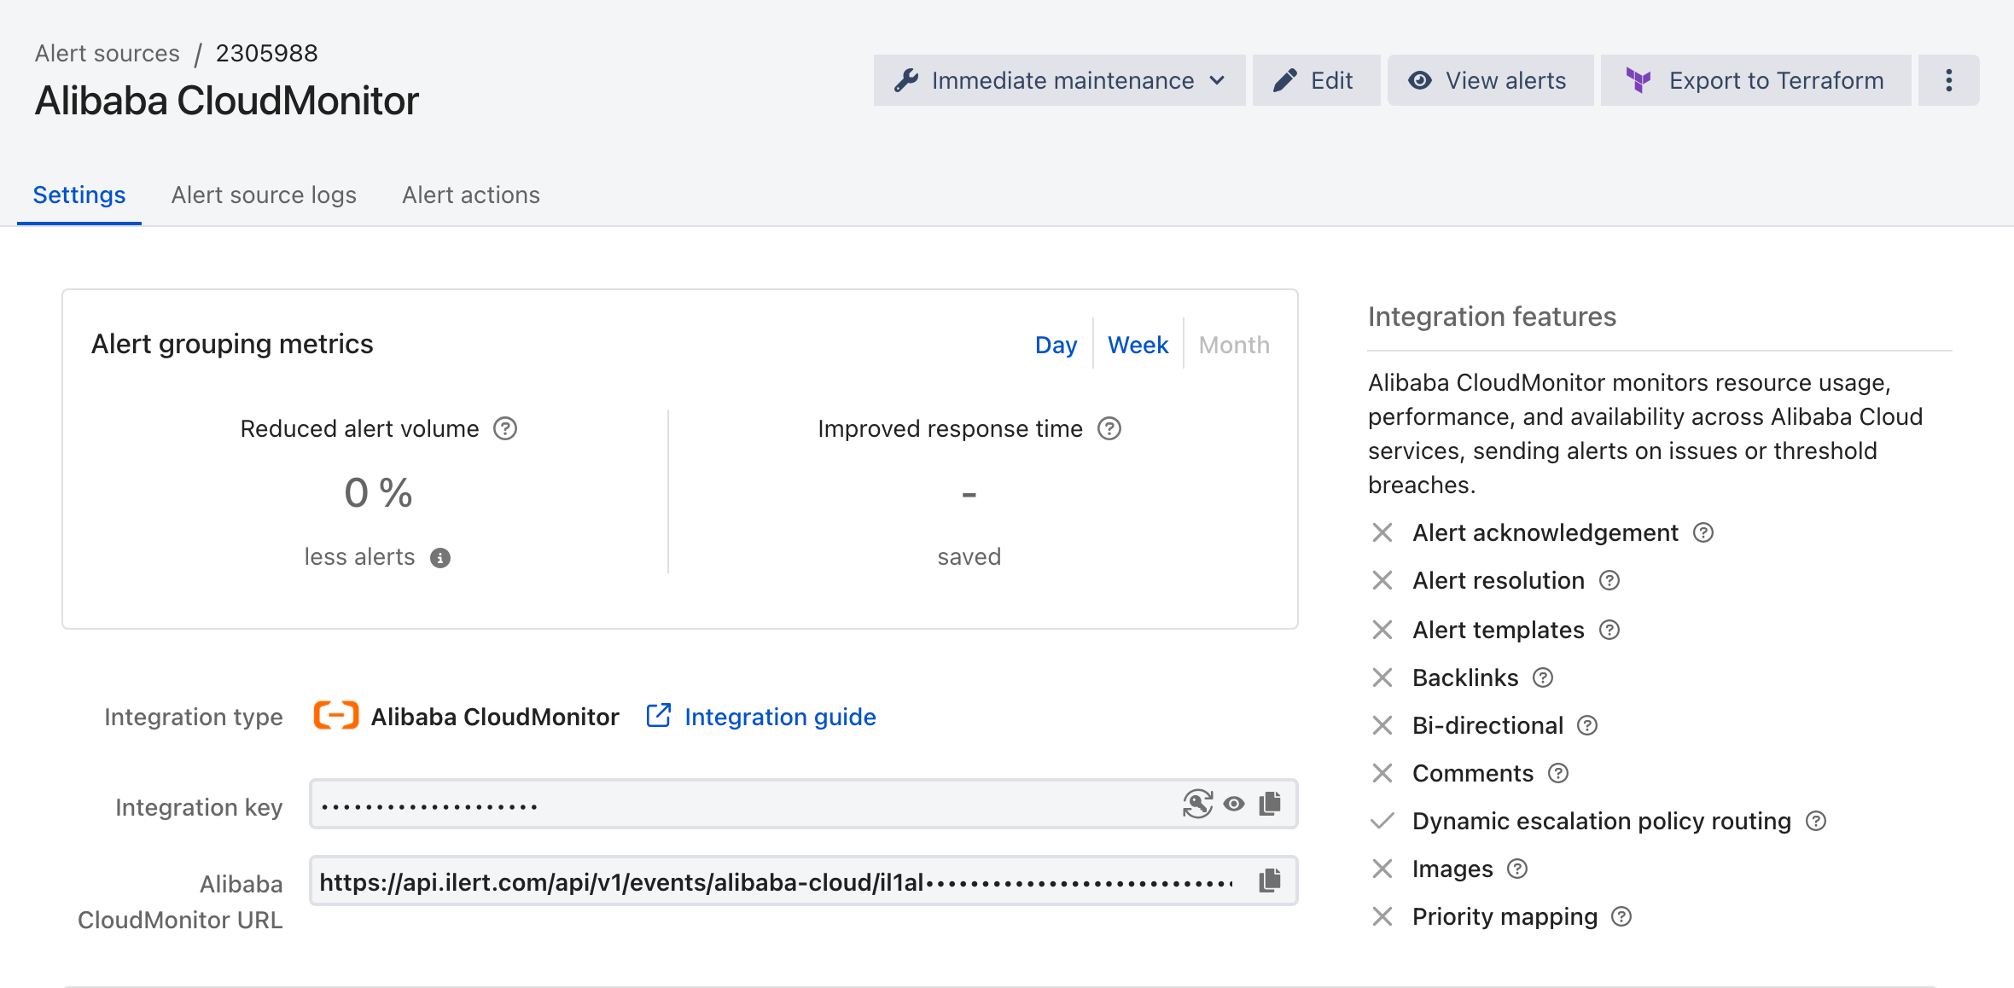Open the Alert actions tab
This screenshot has height=988, width=2014.
(x=471, y=195)
